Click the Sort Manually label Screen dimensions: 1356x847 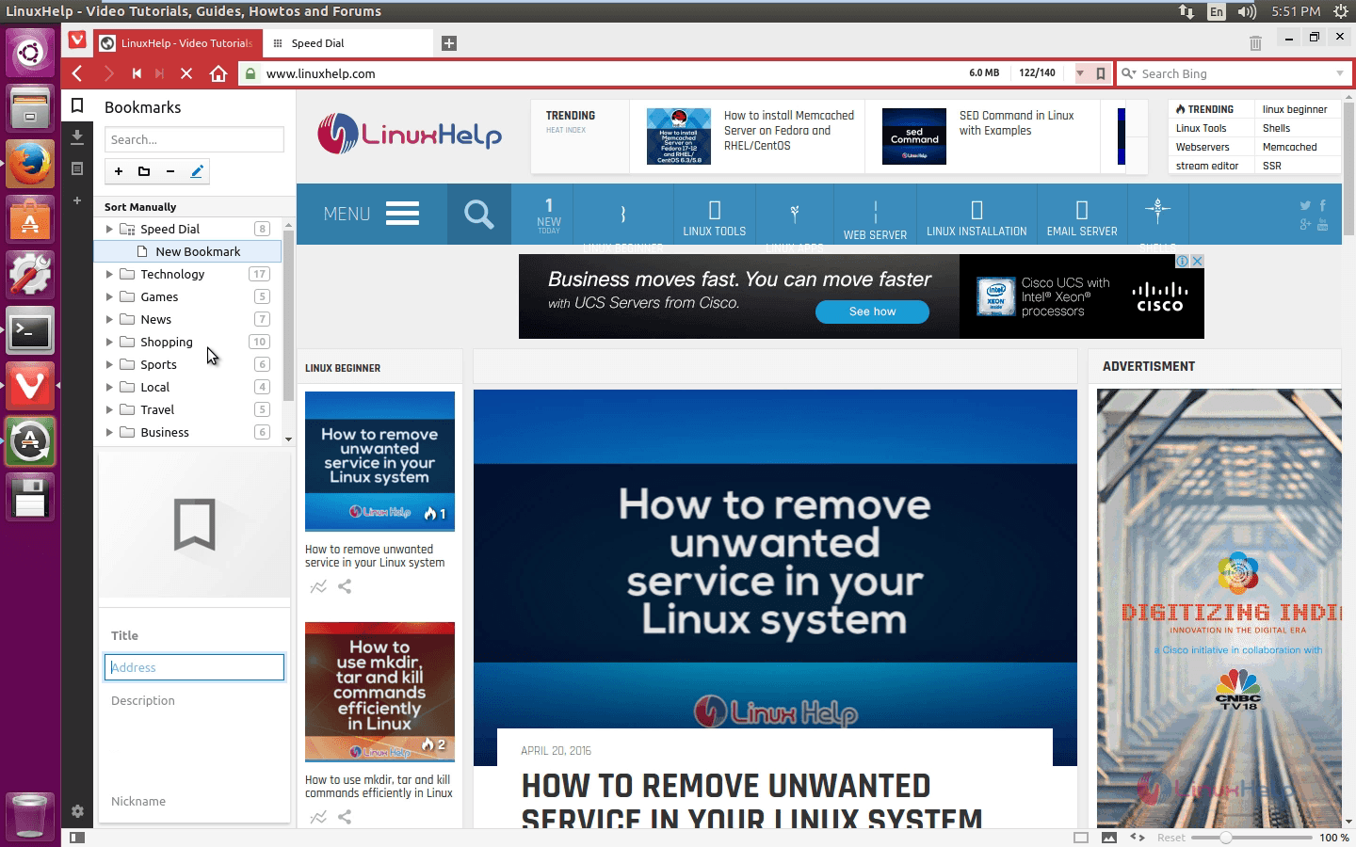(140, 207)
